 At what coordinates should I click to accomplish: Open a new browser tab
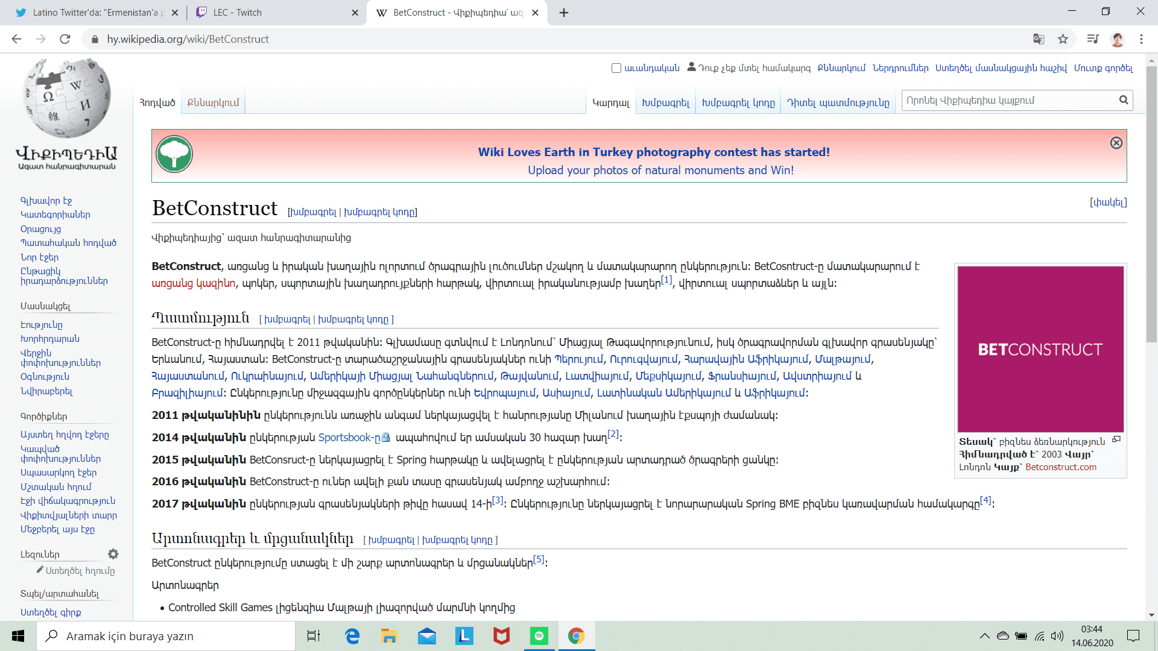point(564,13)
